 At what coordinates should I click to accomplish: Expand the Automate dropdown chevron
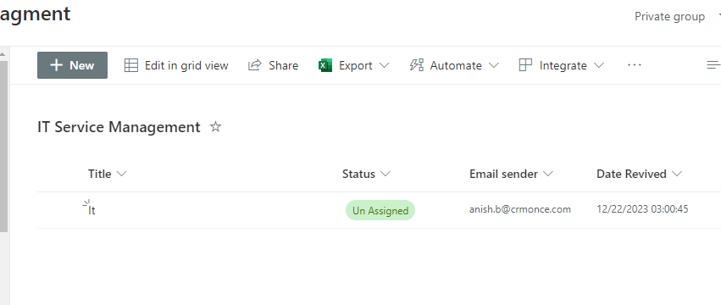tap(493, 65)
